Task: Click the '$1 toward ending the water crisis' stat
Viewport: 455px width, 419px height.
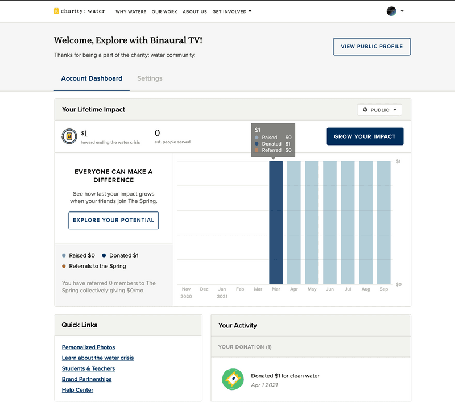Action: 110,137
